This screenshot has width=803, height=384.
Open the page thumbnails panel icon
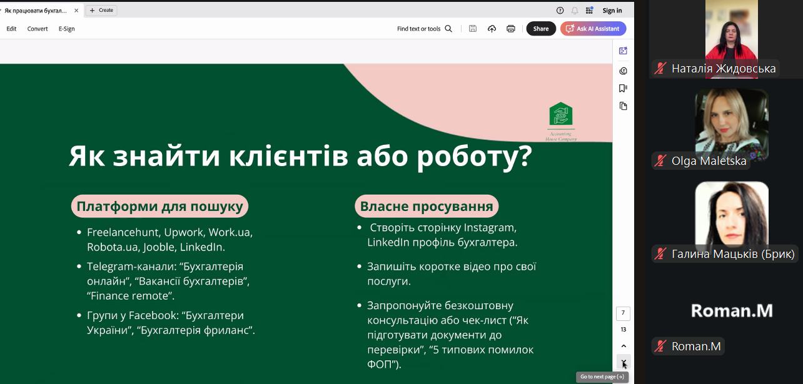click(x=623, y=106)
